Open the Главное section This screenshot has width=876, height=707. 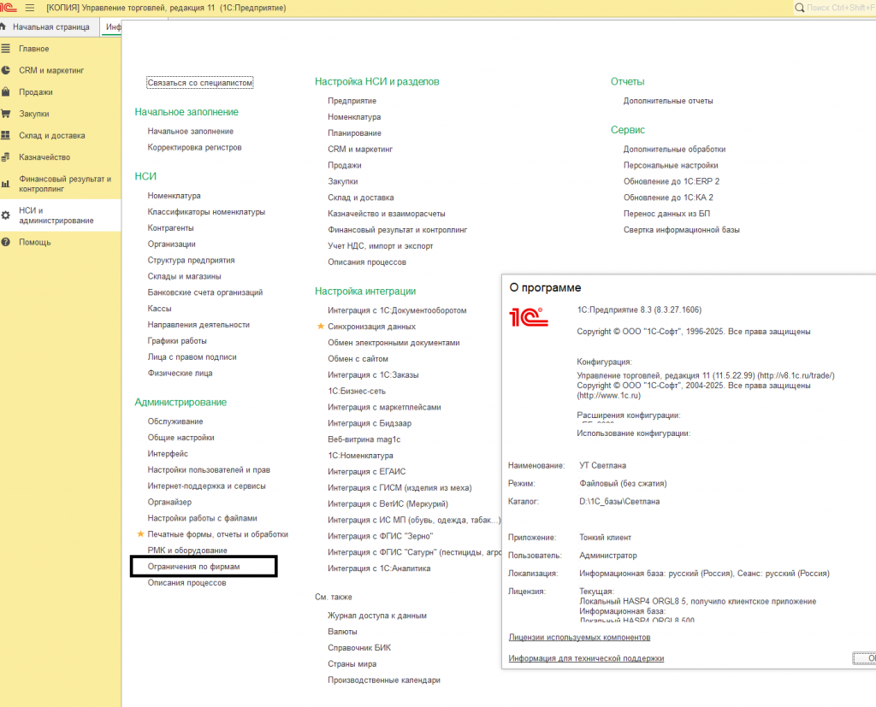click(x=34, y=49)
